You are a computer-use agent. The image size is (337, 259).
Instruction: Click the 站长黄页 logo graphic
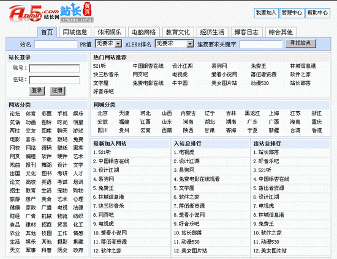77,12
